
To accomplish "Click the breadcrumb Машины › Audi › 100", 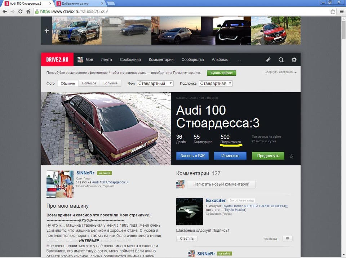I will tap(190, 98).
